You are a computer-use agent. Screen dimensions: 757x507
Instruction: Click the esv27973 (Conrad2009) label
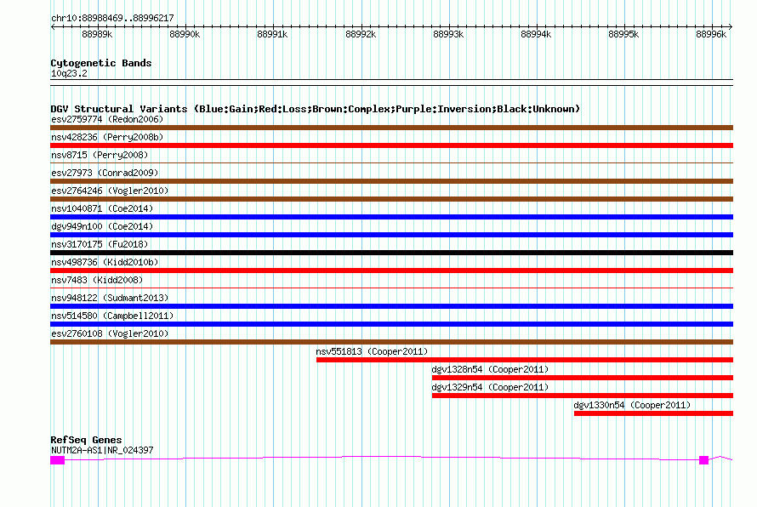pyautogui.click(x=105, y=173)
